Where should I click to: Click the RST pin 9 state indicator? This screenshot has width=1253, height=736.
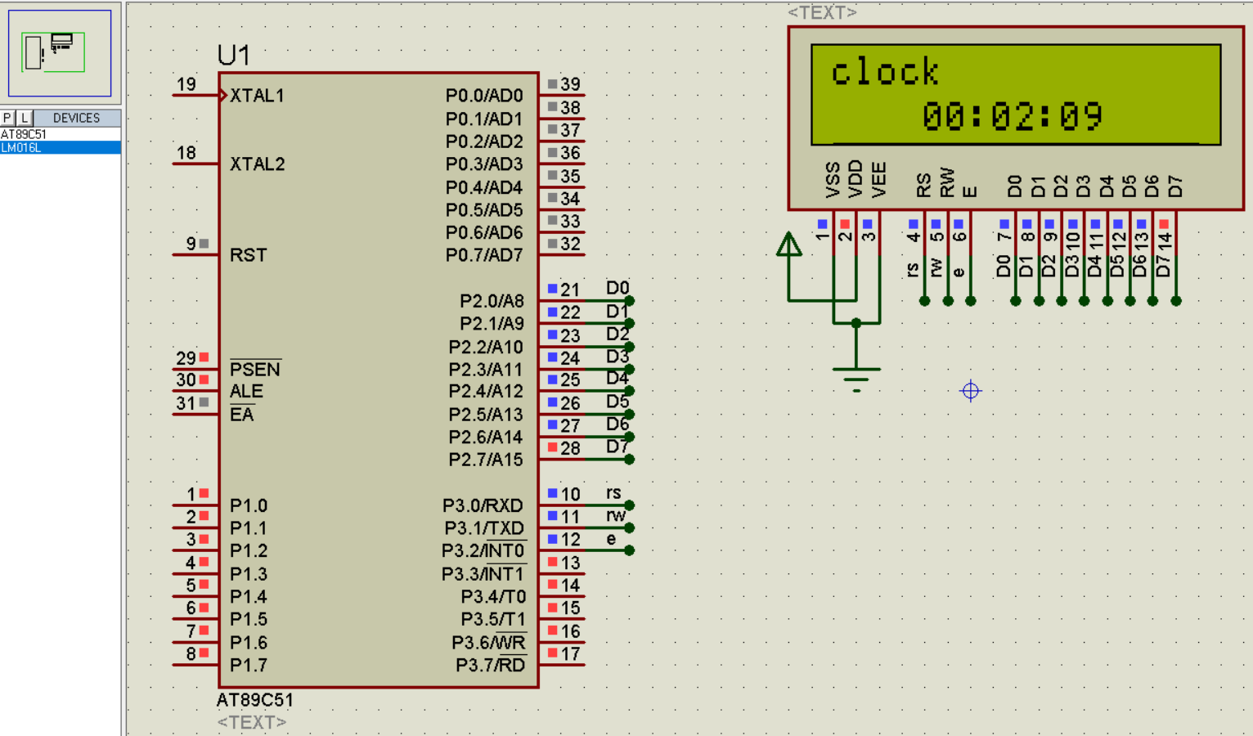(204, 244)
